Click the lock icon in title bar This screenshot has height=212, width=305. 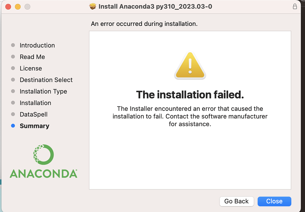[x=295, y=6]
